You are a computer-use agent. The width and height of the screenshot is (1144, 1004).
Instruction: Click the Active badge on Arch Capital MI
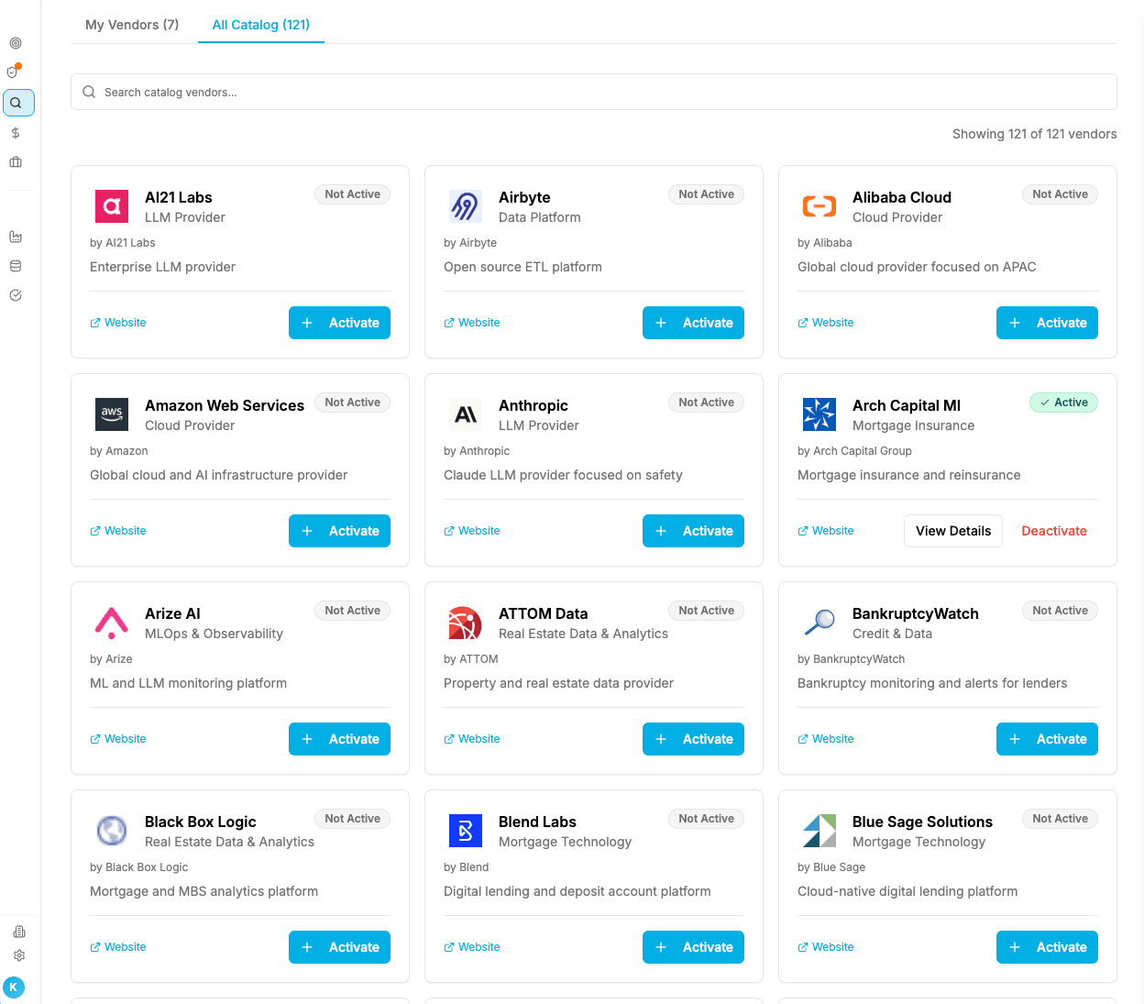click(x=1063, y=403)
